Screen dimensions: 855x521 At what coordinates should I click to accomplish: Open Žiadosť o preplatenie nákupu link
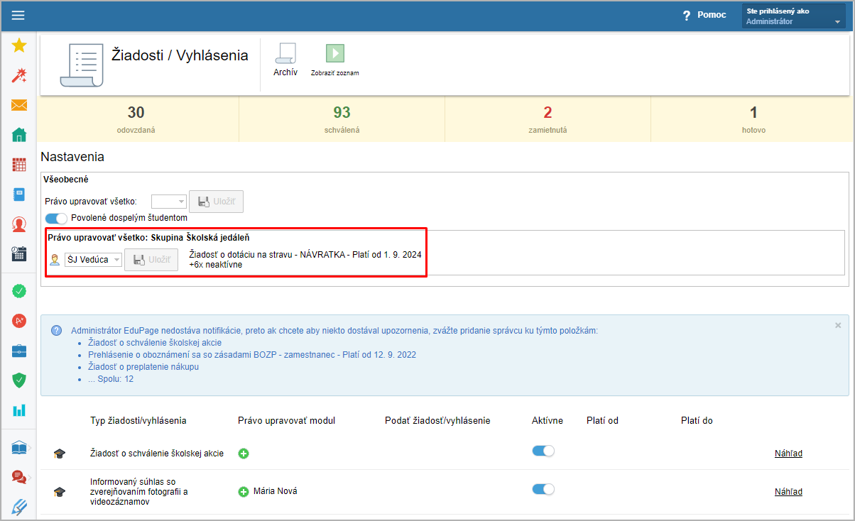pyautogui.click(x=143, y=367)
